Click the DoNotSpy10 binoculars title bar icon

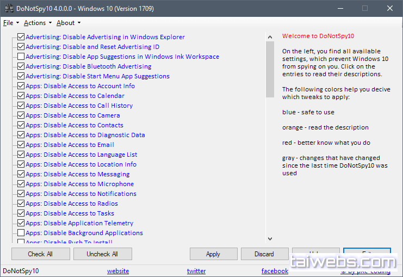point(9,9)
